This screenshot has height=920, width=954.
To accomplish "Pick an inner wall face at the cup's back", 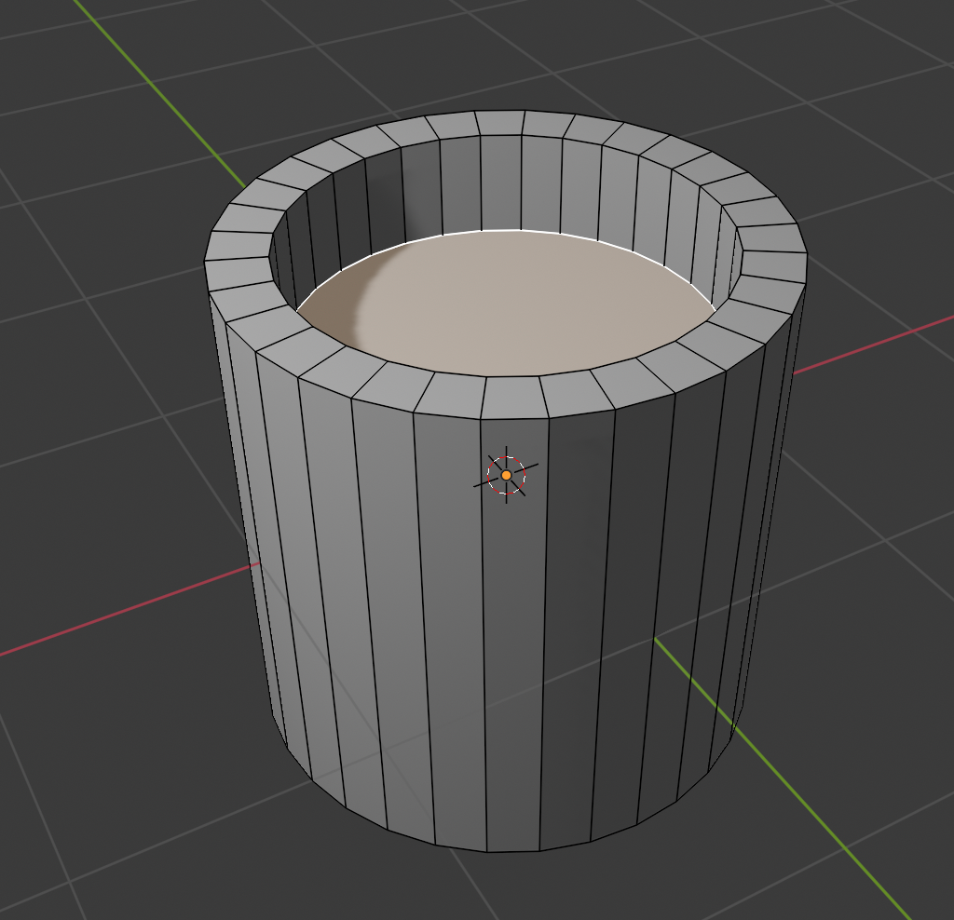I will click(x=501, y=182).
